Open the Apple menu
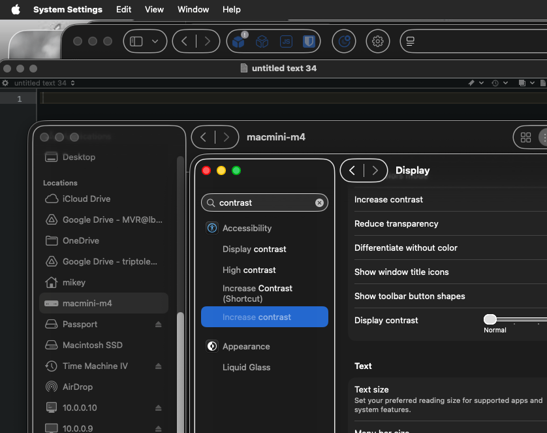Viewport: 547px width, 433px height. pos(16,9)
